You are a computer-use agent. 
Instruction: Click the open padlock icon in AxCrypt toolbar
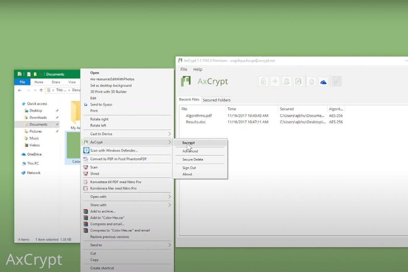[x=263, y=81]
